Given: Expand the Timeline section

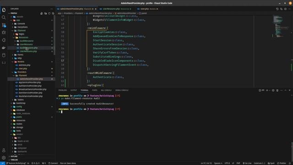Looking at the screenshot, I should click(x=14, y=160).
